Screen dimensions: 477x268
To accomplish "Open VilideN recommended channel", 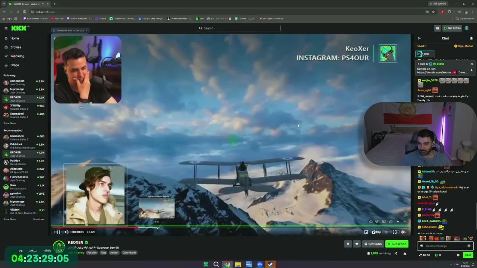I will click(24, 211).
